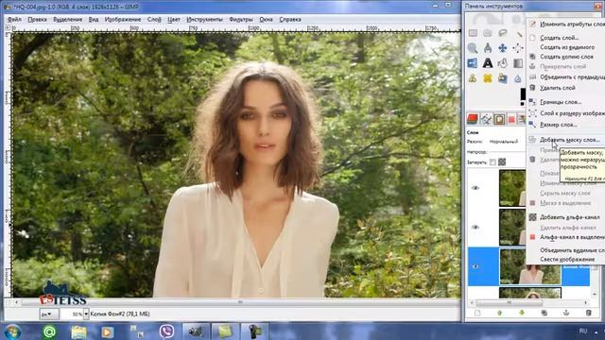The image size is (605, 340).
Task: Select the Alignment tool
Action: point(518,48)
